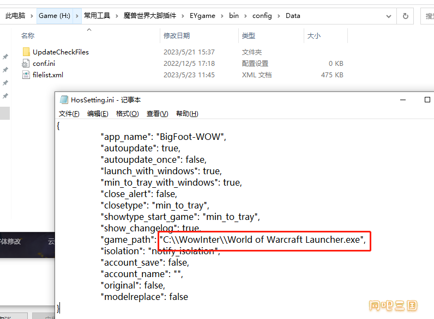Go to Game (H:) in the breadcrumb path
This screenshot has width=434, height=319.
click(x=55, y=16)
